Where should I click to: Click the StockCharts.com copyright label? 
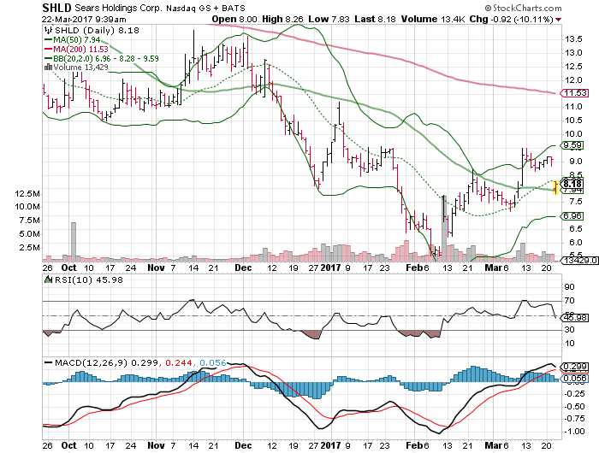523,8
